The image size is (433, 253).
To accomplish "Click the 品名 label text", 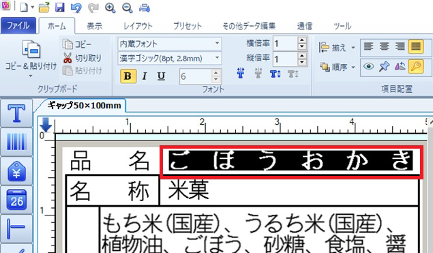I will pos(110,161).
